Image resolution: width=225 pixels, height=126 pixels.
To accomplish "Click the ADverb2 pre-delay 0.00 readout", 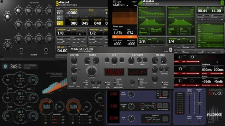I will pos(113,94).
